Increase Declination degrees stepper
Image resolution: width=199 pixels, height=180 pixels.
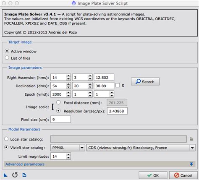tap(68, 84)
